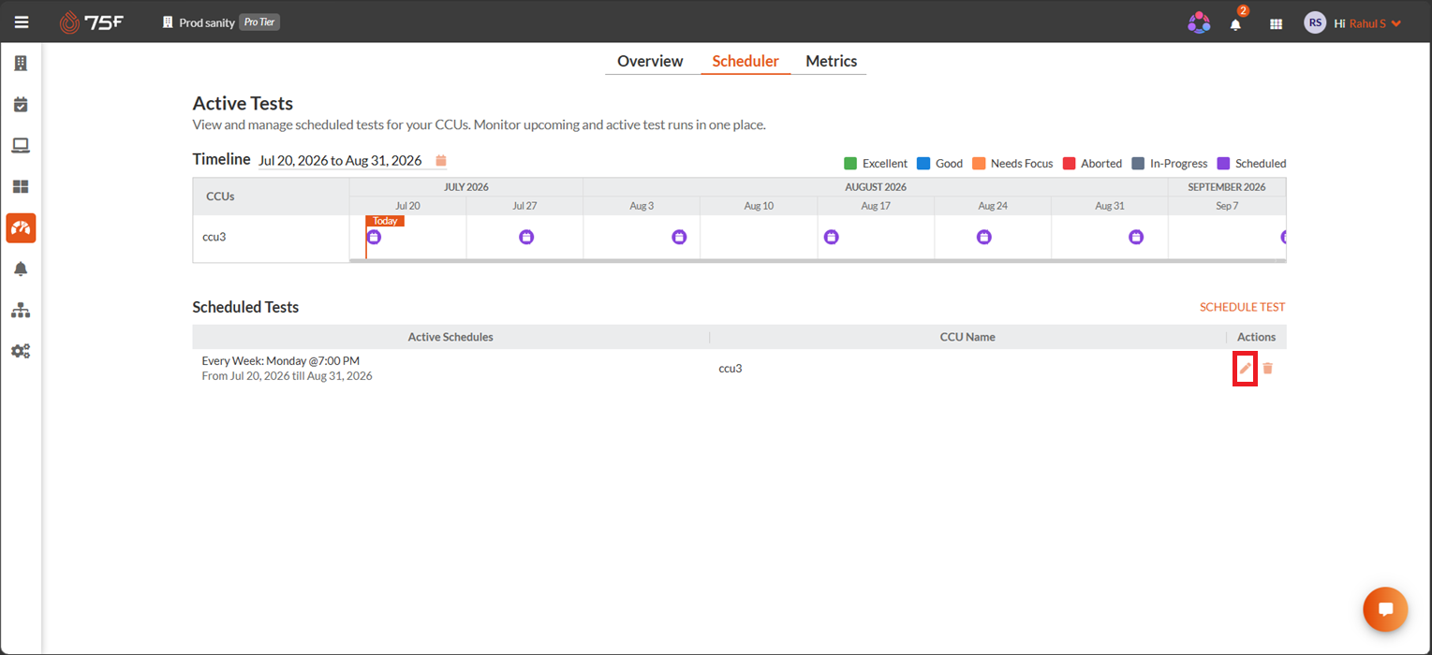Click the JULY 2026 month header
The height and width of the screenshot is (655, 1432).
pos(465,187)
